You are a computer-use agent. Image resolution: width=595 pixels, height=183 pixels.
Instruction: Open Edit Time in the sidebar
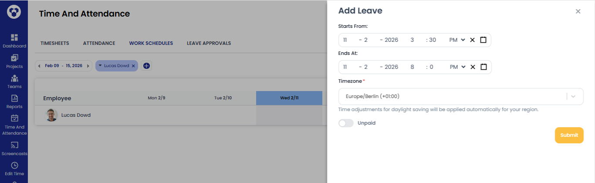pyautogui.click(x=14, y=166)
